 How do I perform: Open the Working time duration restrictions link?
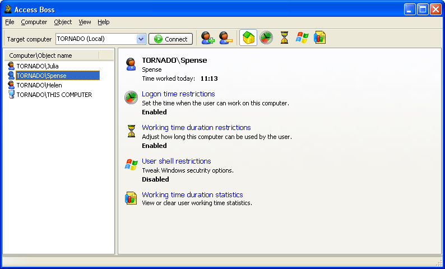pos(196,127)
